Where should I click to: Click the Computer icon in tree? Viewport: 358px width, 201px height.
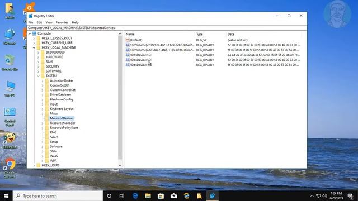(34, 33)
